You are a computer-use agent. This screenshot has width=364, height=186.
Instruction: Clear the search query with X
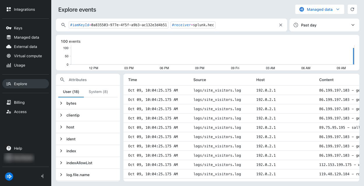click(x=281, y=25)
